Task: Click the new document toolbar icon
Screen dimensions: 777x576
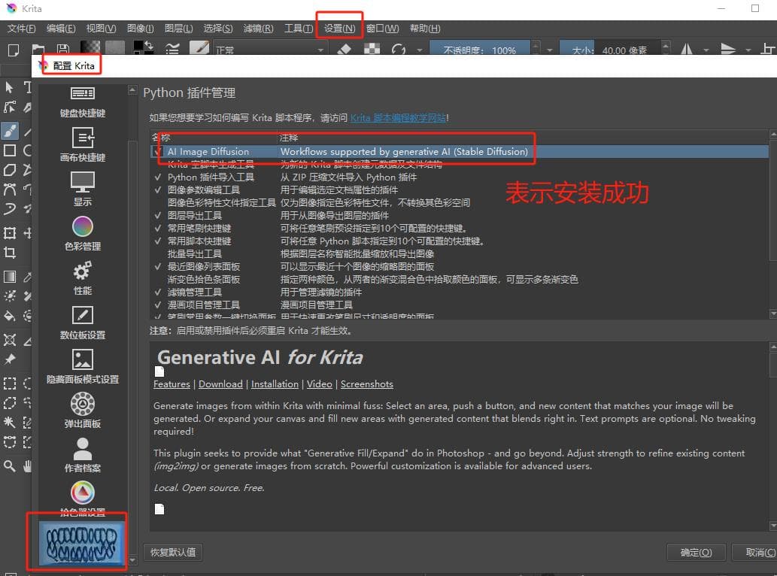Action: point(14,50)
